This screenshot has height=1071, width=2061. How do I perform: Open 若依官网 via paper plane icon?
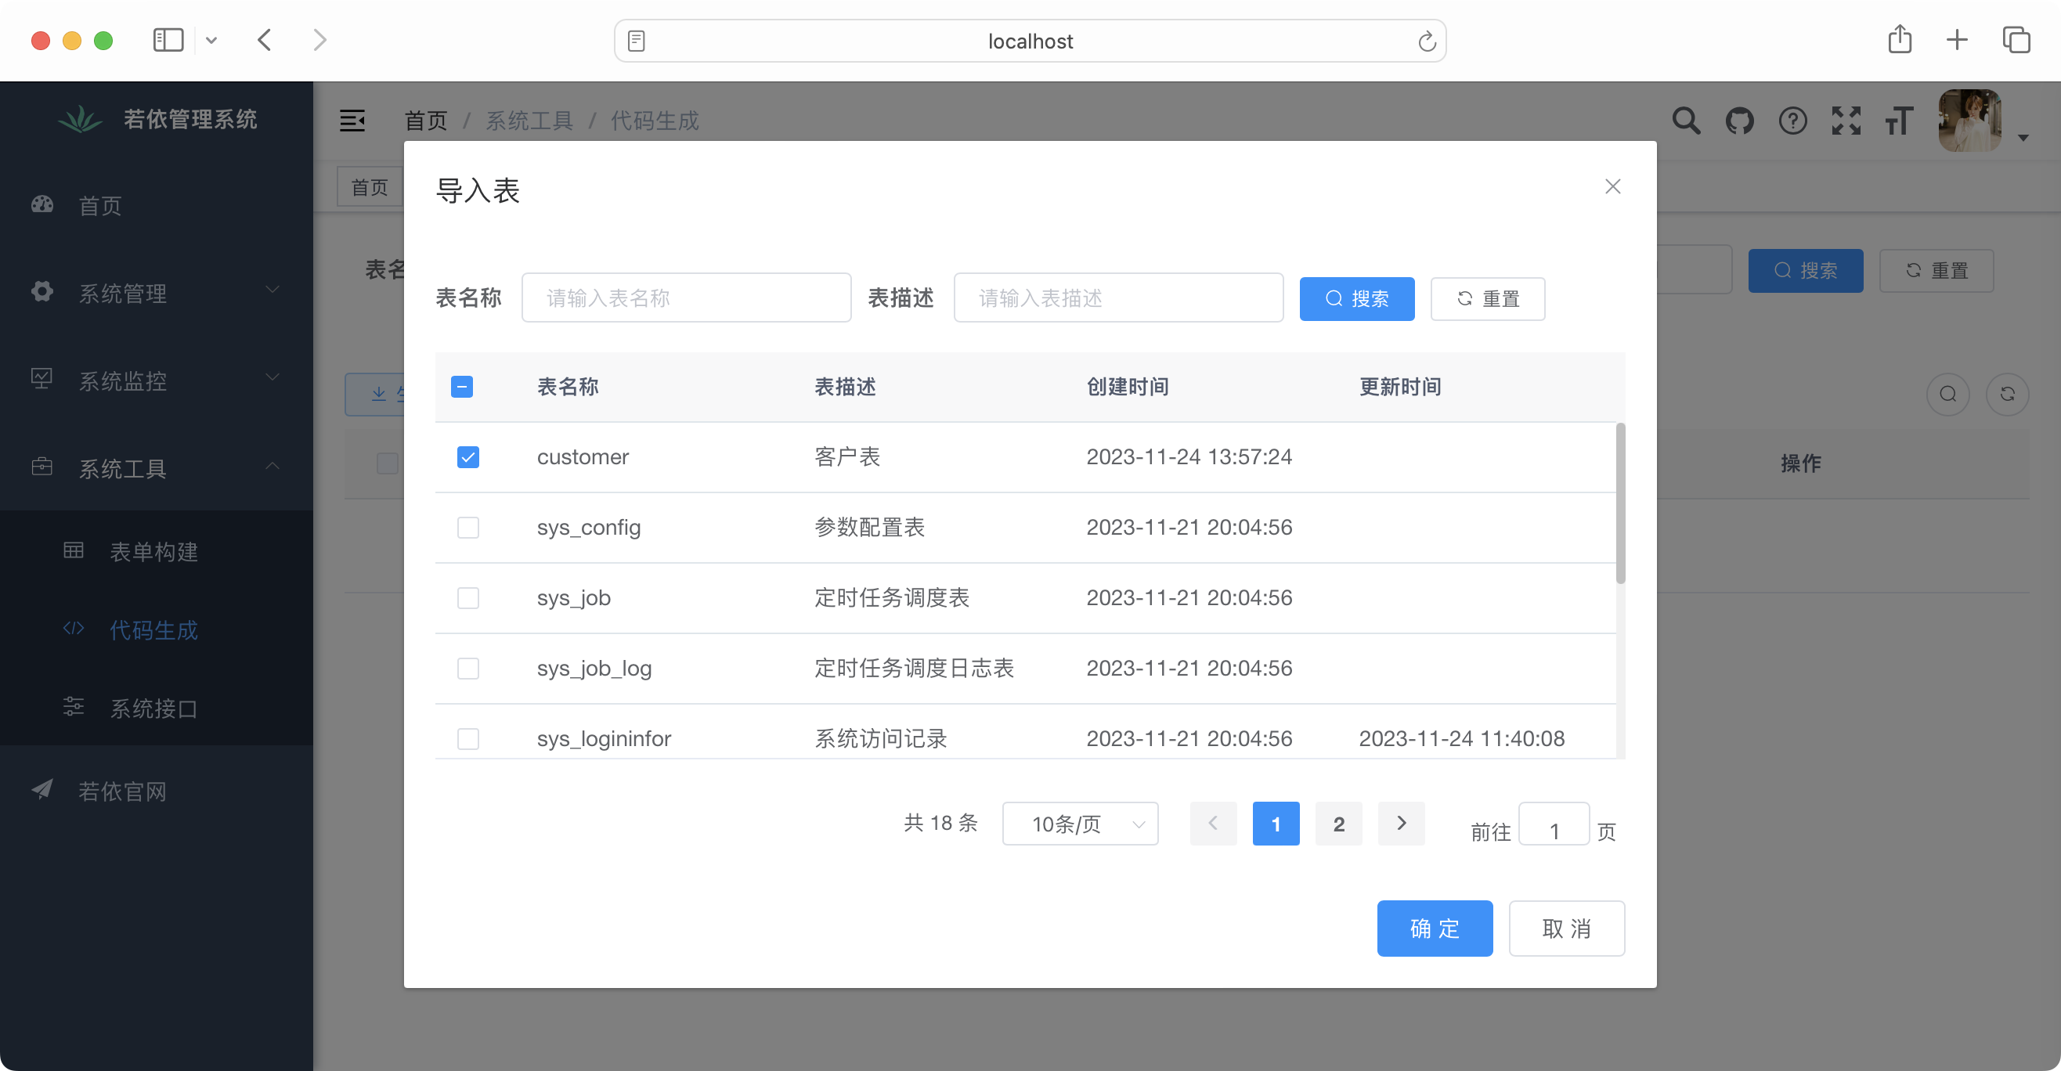pos(42,790)
